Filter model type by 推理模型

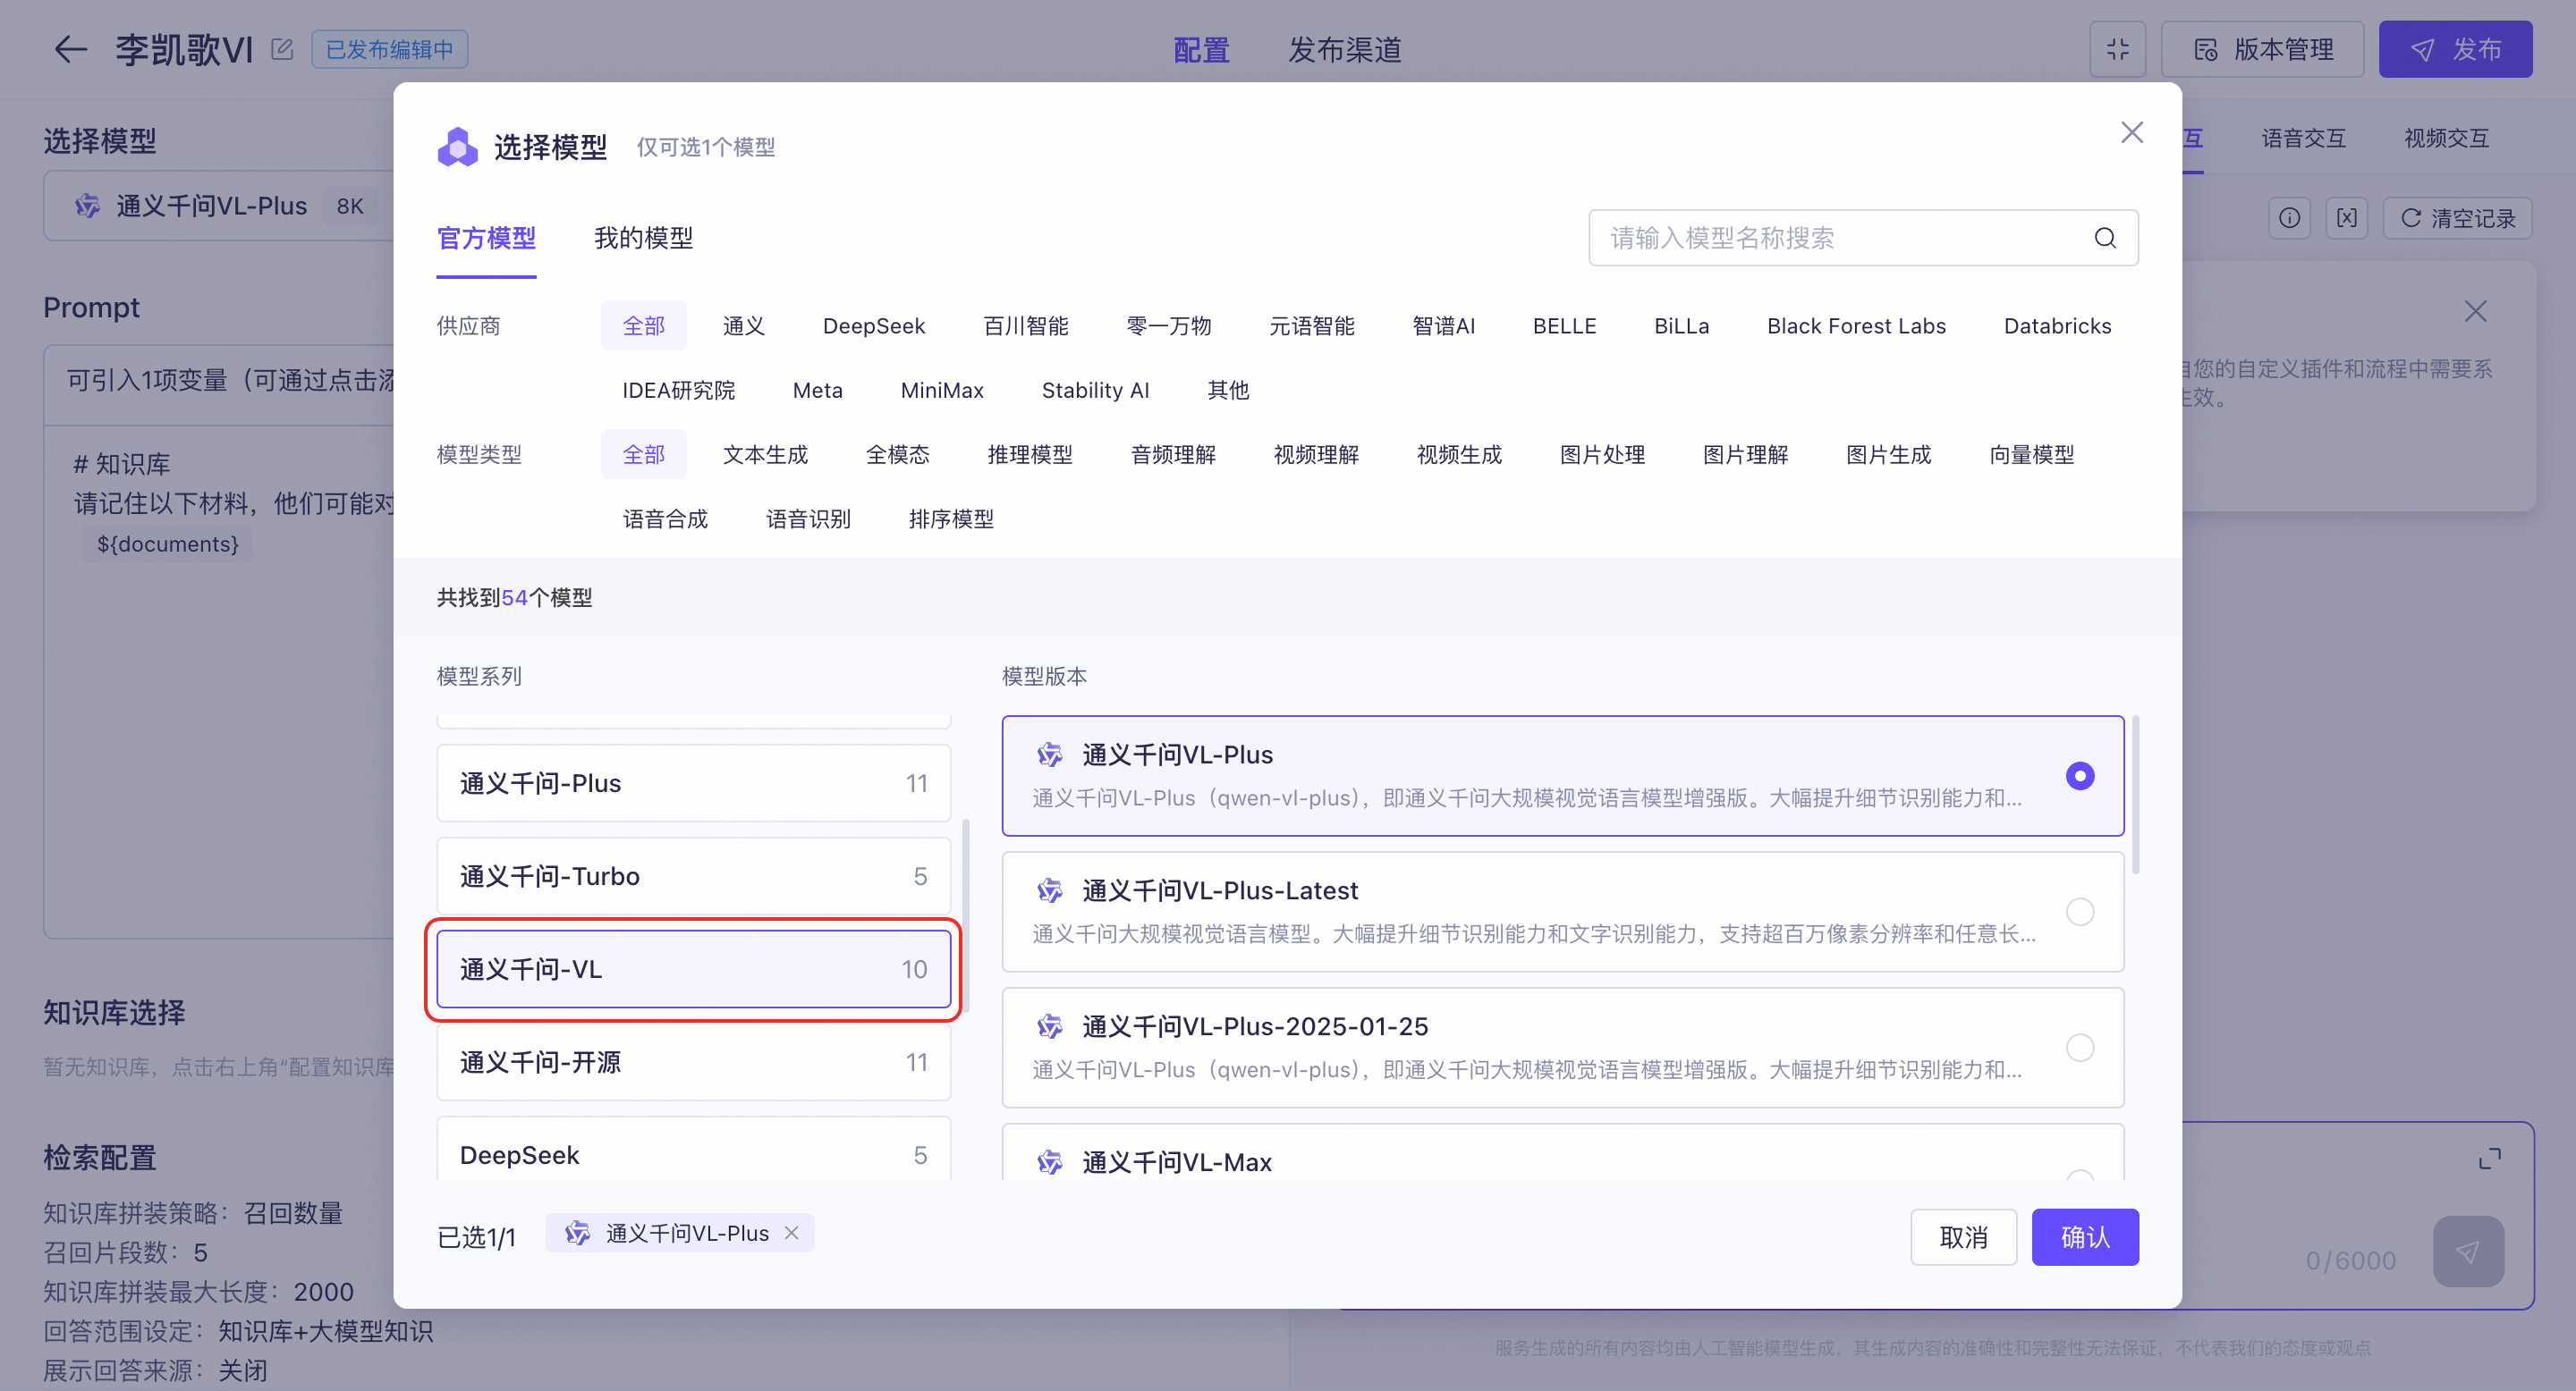[x=1030, y=455]
